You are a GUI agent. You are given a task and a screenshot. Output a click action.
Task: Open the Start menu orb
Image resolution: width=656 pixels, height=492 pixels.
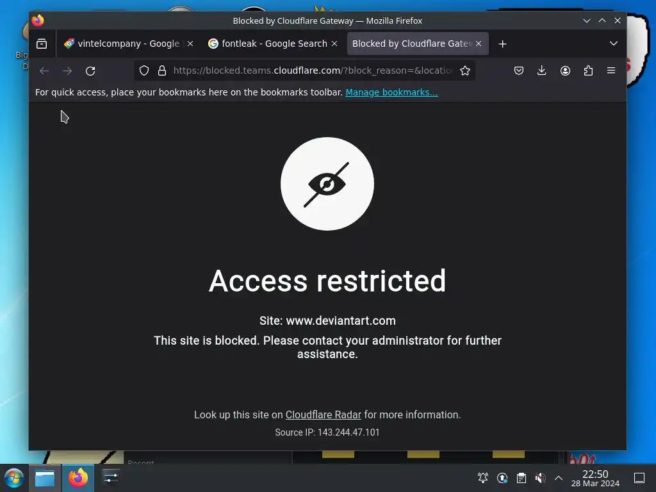pos(14,478)
